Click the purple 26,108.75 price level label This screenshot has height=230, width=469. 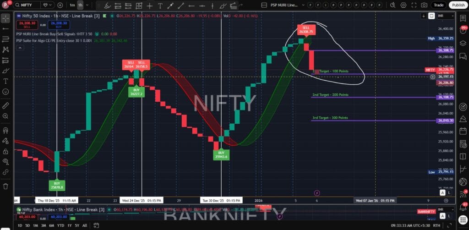click(445, 97)
